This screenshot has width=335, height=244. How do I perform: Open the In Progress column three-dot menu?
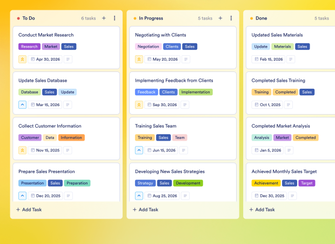click(231, 18)
